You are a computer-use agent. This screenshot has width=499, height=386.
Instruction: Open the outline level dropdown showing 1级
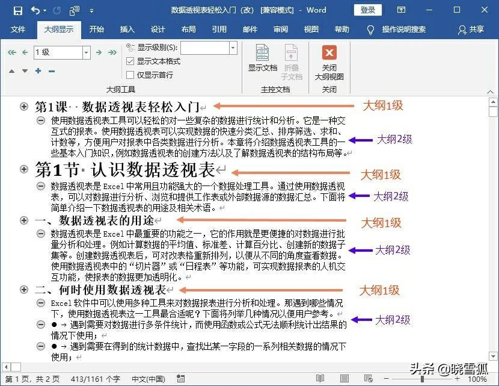[86, 52]
